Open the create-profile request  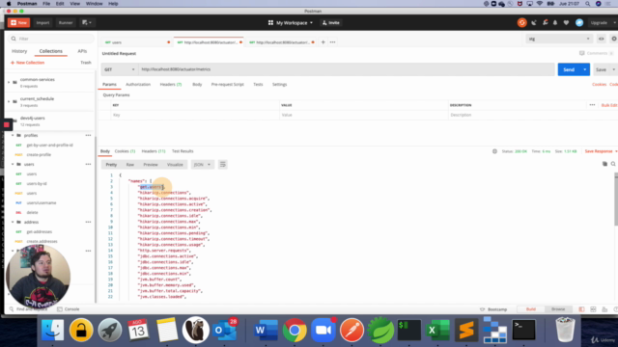[39, 154]
